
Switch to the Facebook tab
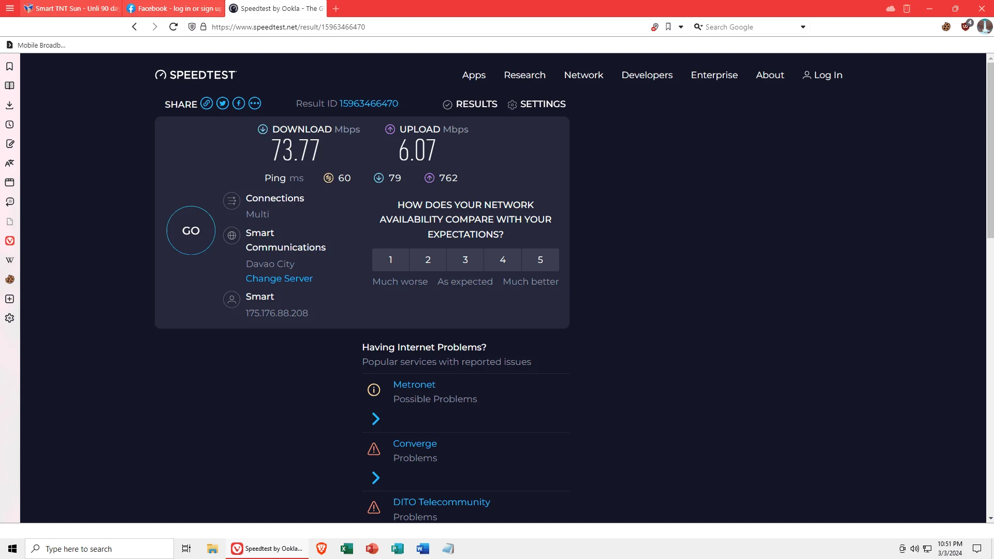174,8
